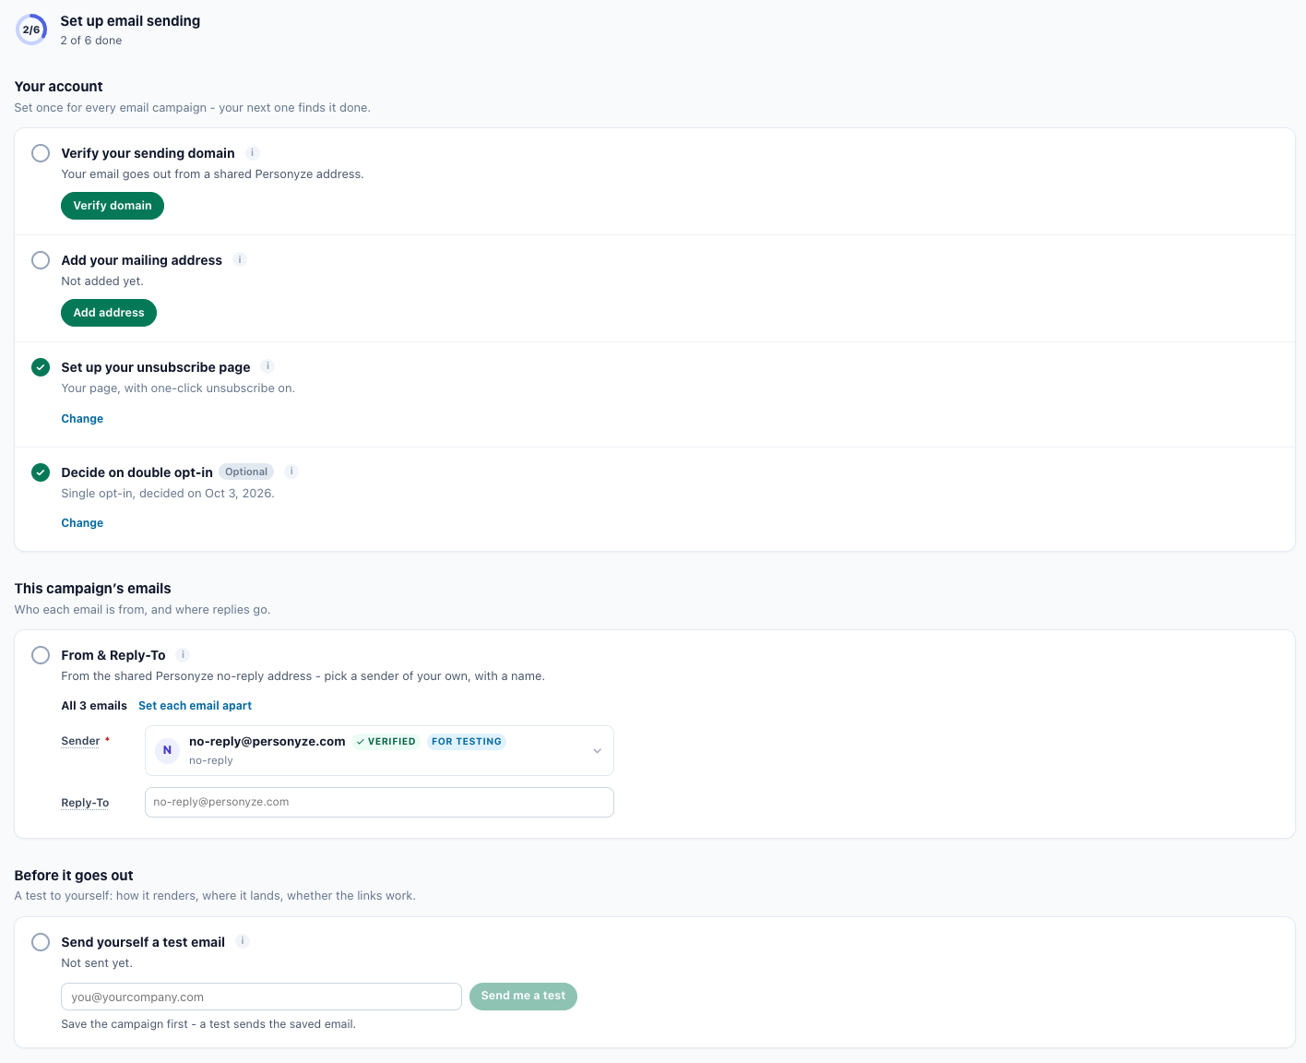This screenshot has height=1063, width=1306.
Task: Focus the you@yourcompany.com test email field
Action: click(261, 997)
